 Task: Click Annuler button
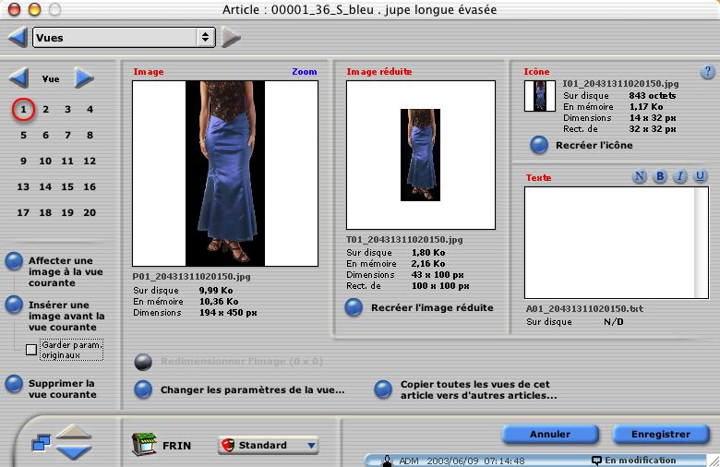click(x=550, y=434)
